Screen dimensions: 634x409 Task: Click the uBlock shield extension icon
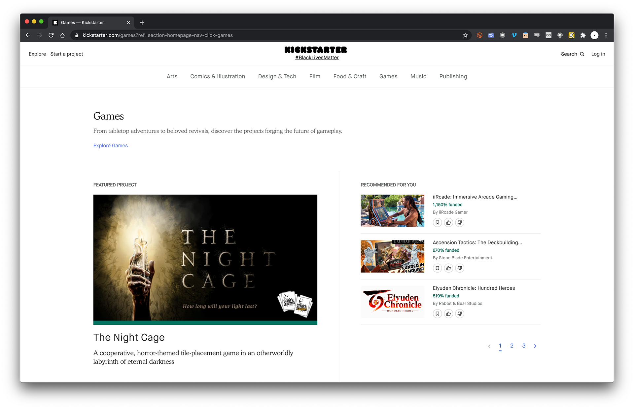point(503,35)
